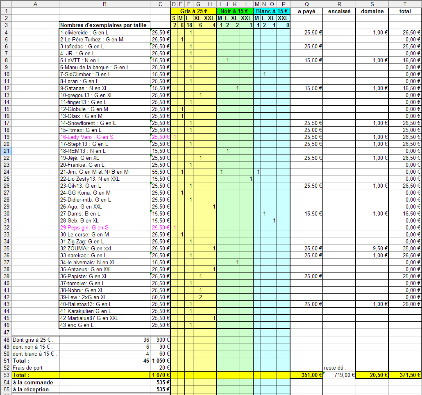Click the 55,50 € price cell
This screenshot has height=395, width=422.
coord(161,172)
